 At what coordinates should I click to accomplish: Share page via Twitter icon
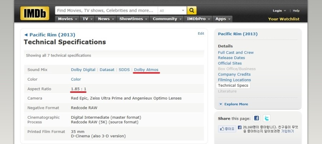coord(267,118)
